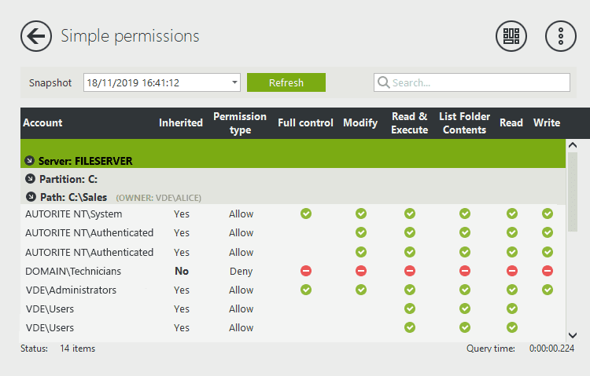This screenshot has width=590, height=376.
Task: Click VDE\Administrators Modify checkmark
Action: tap(361, 290)
